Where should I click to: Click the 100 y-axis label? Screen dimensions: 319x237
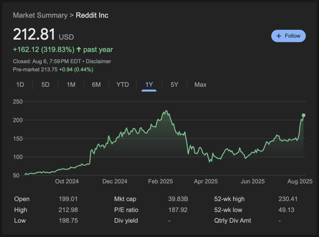pyautogui.click(x=18, y=157)
